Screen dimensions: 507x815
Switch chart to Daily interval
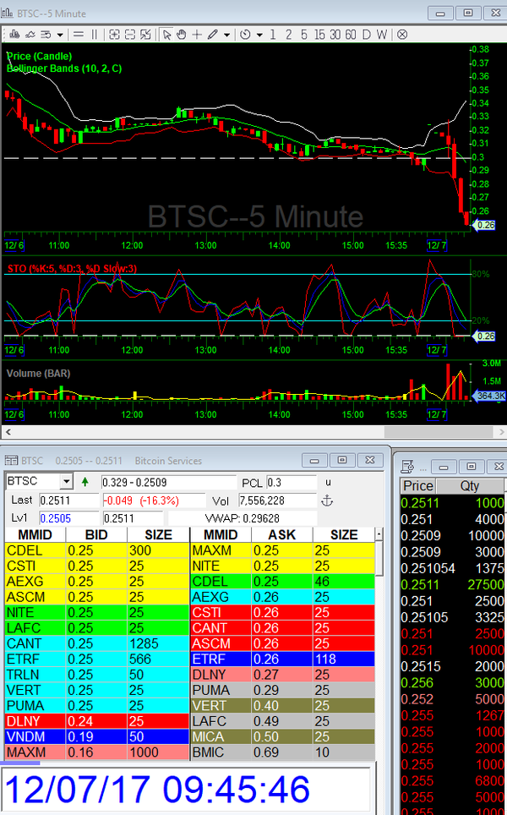367,35
